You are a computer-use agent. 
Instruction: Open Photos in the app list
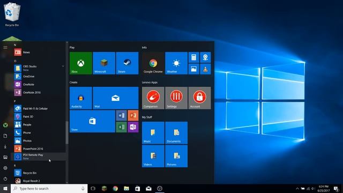[38, 140]
